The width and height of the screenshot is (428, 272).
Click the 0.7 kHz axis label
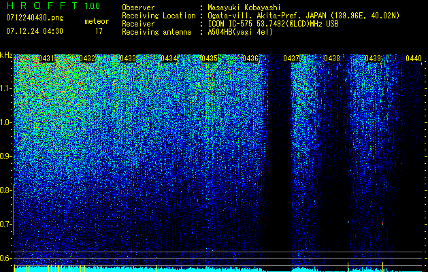click(x=5, y=224)
